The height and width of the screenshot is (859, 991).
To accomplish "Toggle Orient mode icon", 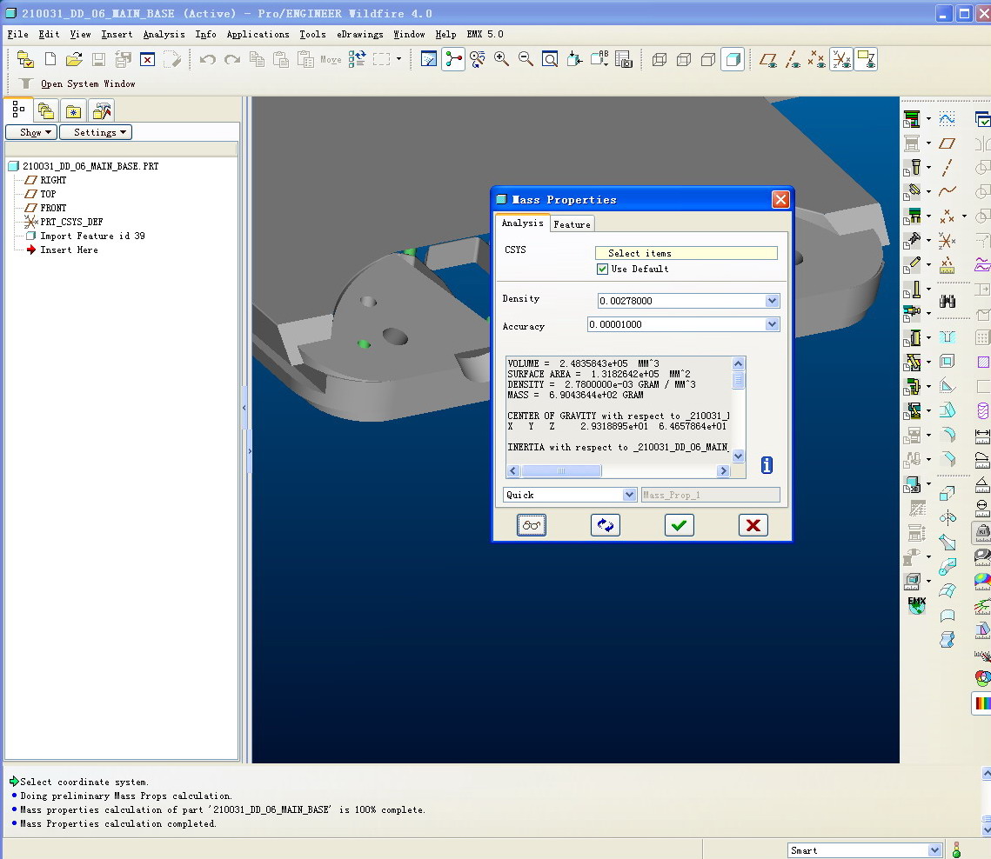I will click(477, 59).
